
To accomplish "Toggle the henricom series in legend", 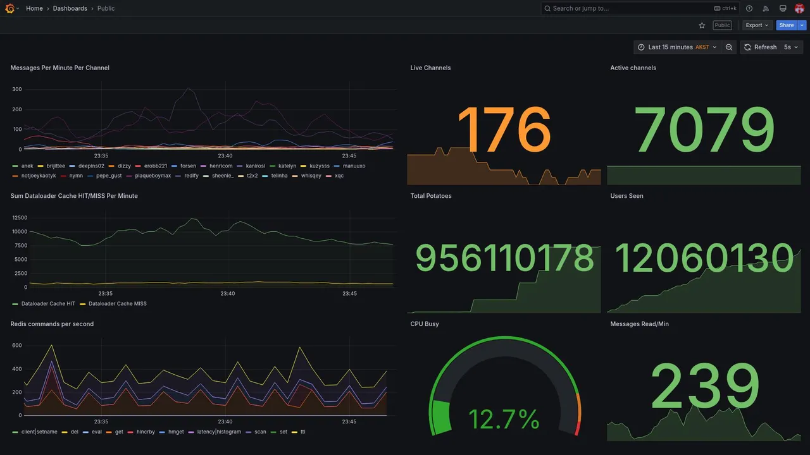I will 221,166.
